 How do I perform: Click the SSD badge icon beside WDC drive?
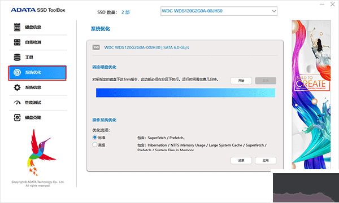coord(96,47)
